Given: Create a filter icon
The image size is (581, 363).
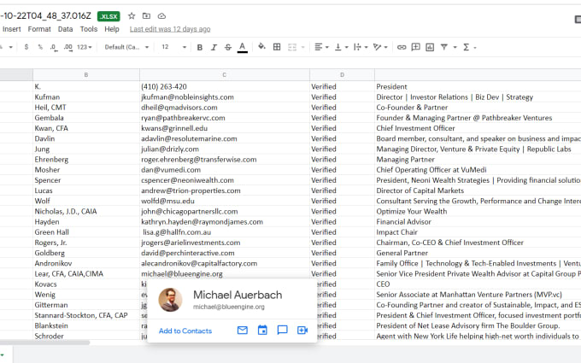Looking at the screenshot, I should click(x=444, y=47).
